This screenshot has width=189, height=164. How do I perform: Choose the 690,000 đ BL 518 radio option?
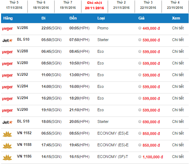(140, 121)
